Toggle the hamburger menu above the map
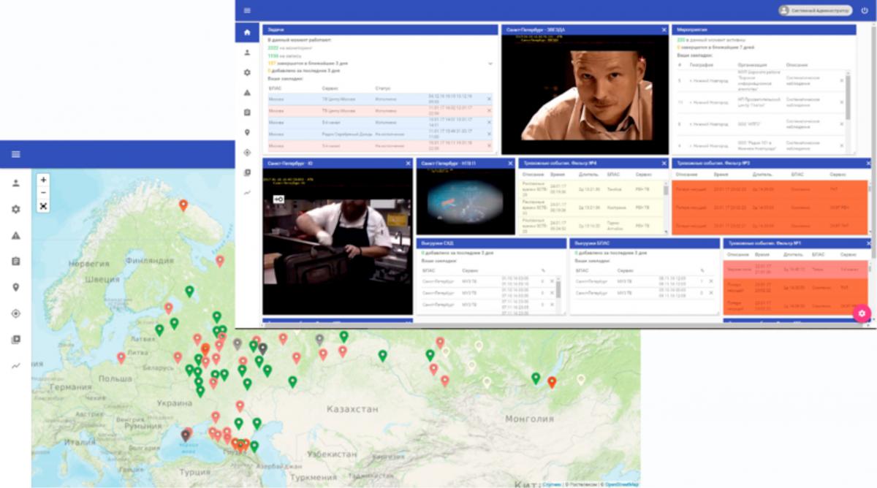The width and height of the screenshot is (877, 488). pyautogui.click(x=16, y=154)
